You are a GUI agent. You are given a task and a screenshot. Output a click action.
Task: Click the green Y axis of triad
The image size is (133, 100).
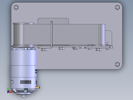pyautogui.click(x=8, y=89)
